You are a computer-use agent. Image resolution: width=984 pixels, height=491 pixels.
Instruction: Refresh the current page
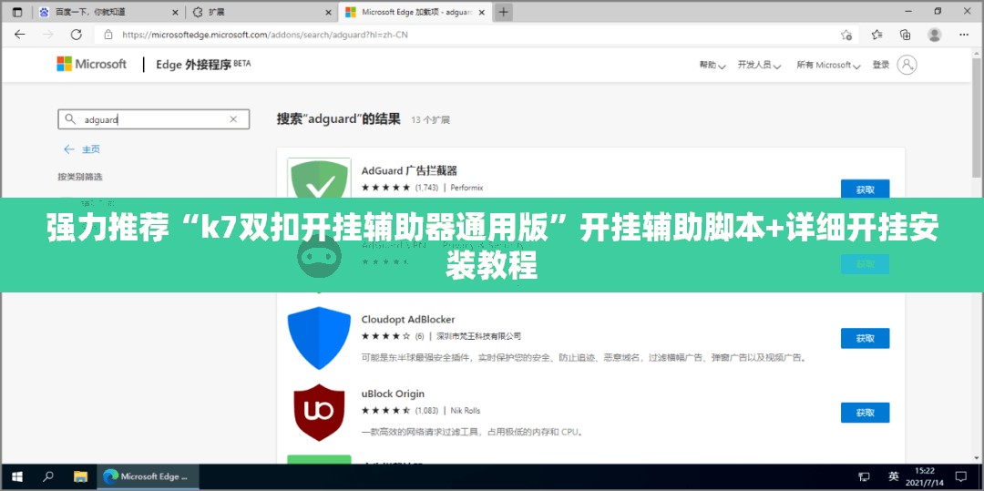pyautogui.click(x=76, y=35)
